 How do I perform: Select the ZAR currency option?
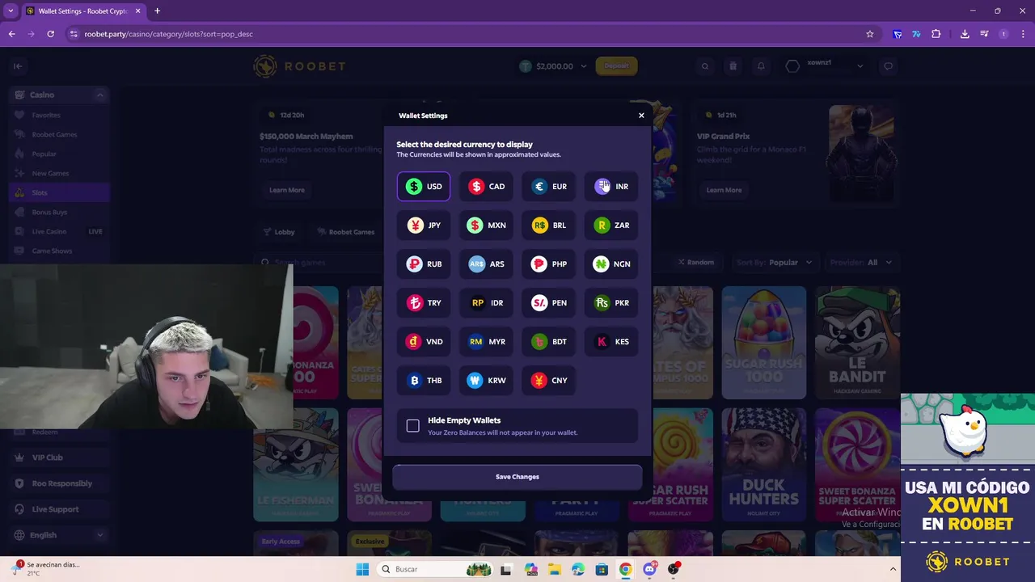[x=610, y=226]
